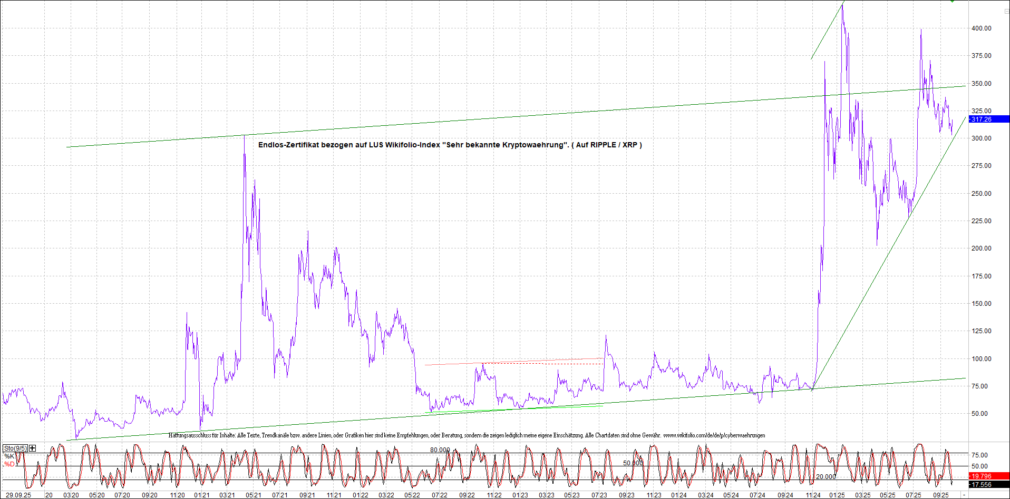Screen dimensions: 1010x499
Task: Click the 05|21 time axis label
Action: 254,495
